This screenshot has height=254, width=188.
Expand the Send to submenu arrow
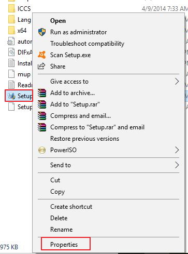[x=177, y=165]
